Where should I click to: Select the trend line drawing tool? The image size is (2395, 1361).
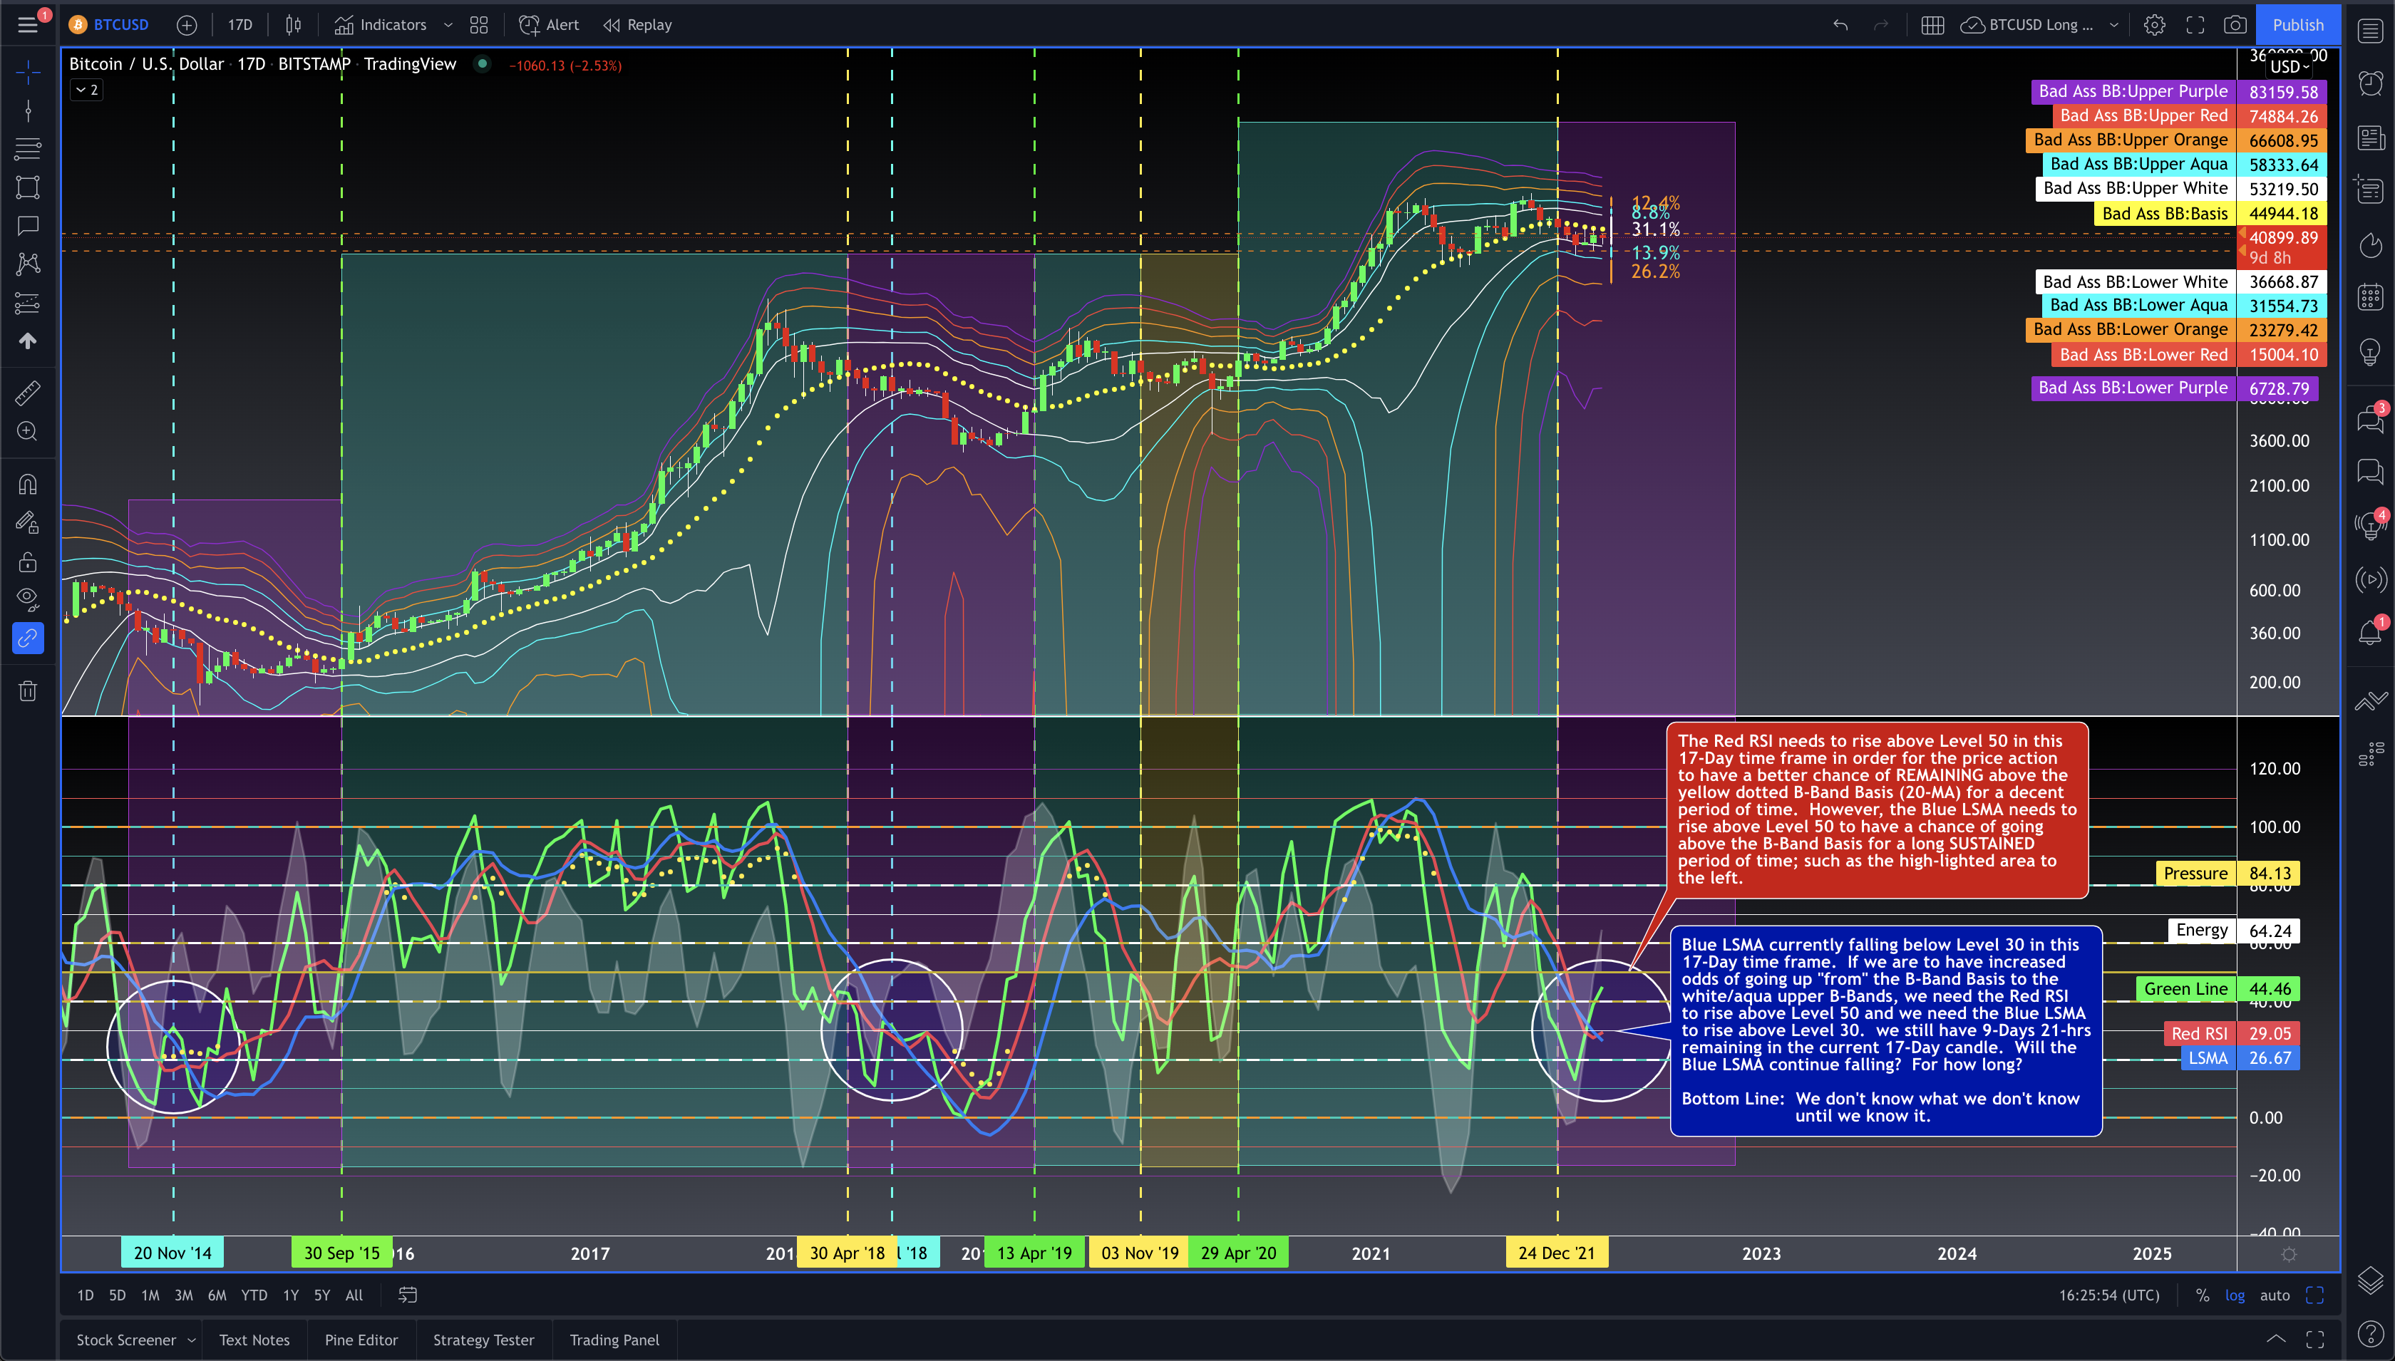point(28,111)
